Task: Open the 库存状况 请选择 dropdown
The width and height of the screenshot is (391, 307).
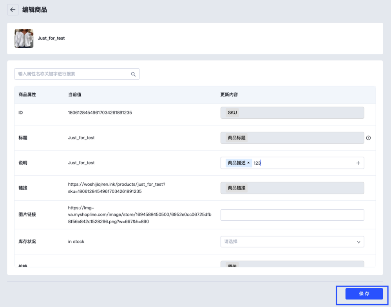Action: click(x=291, y=242)
